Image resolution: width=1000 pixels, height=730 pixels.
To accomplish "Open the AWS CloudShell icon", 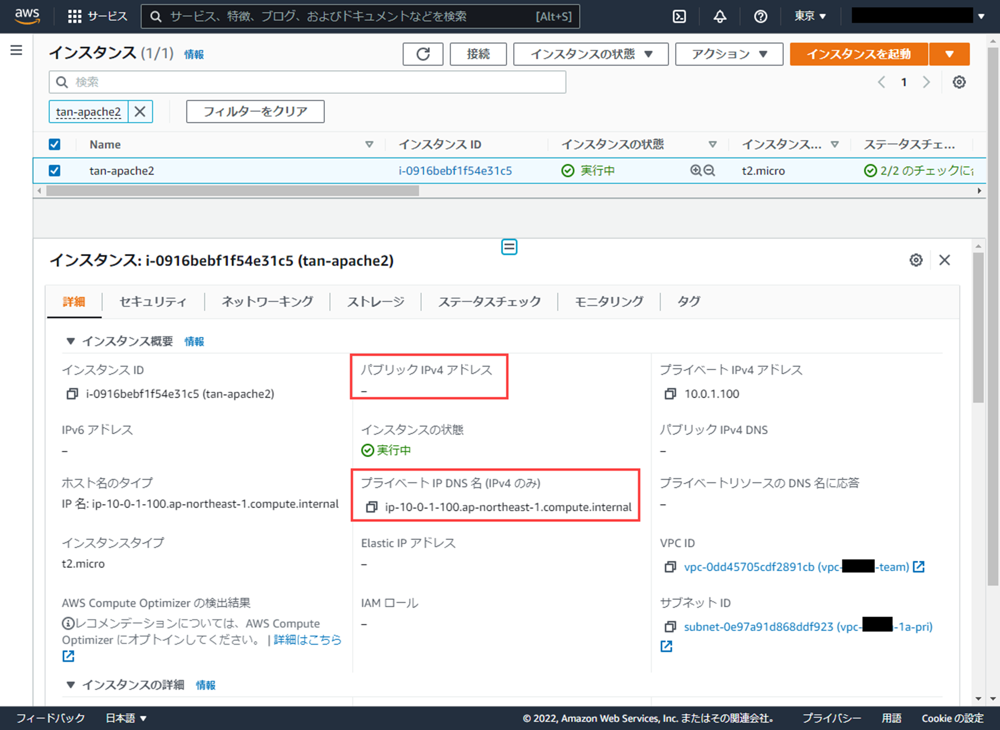I will (x=679, y=17).
